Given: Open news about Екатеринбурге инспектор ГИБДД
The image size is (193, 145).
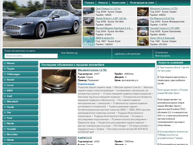Looking at the screenshot, I should point(173,135).
